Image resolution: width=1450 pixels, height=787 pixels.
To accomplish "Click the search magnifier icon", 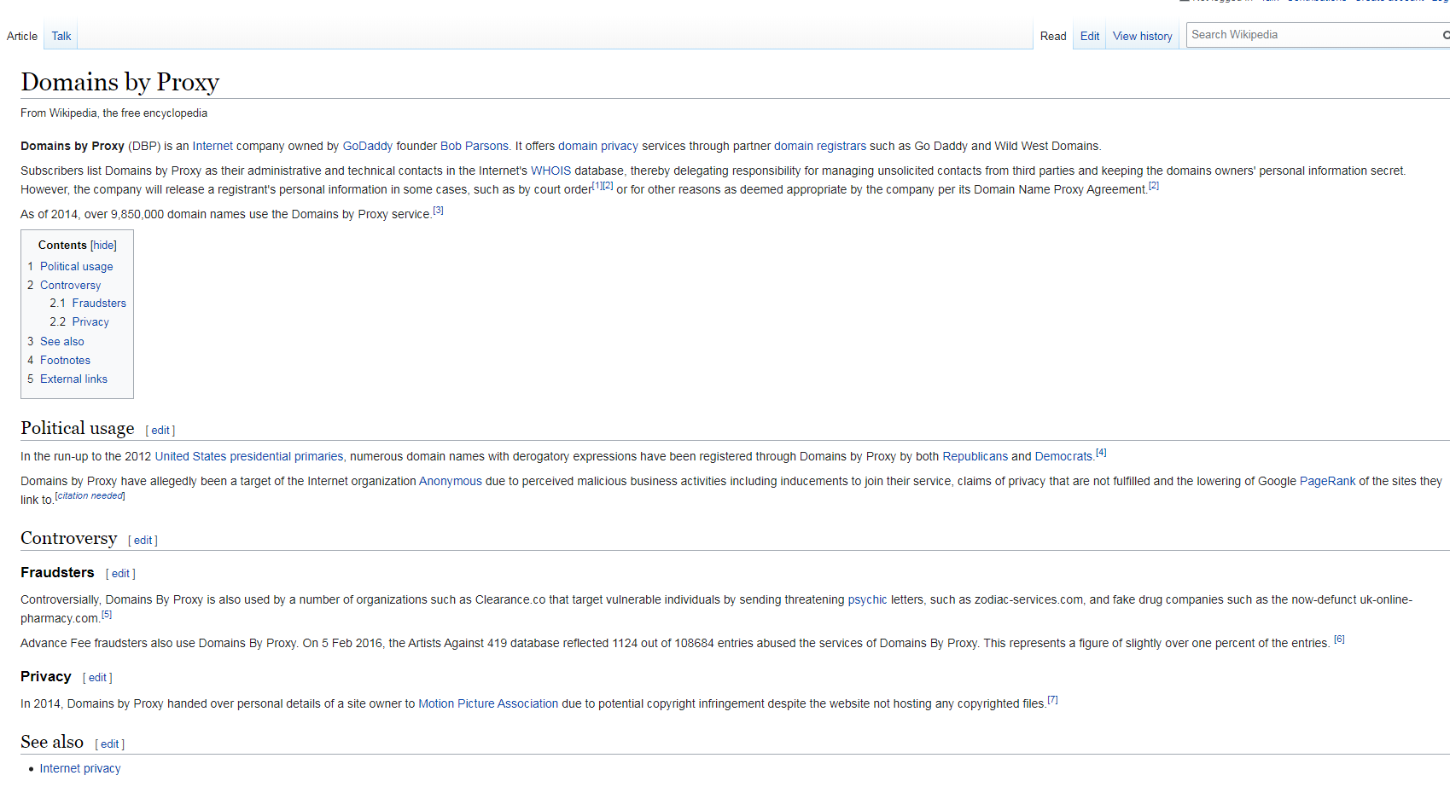I will pos(1445,35).
